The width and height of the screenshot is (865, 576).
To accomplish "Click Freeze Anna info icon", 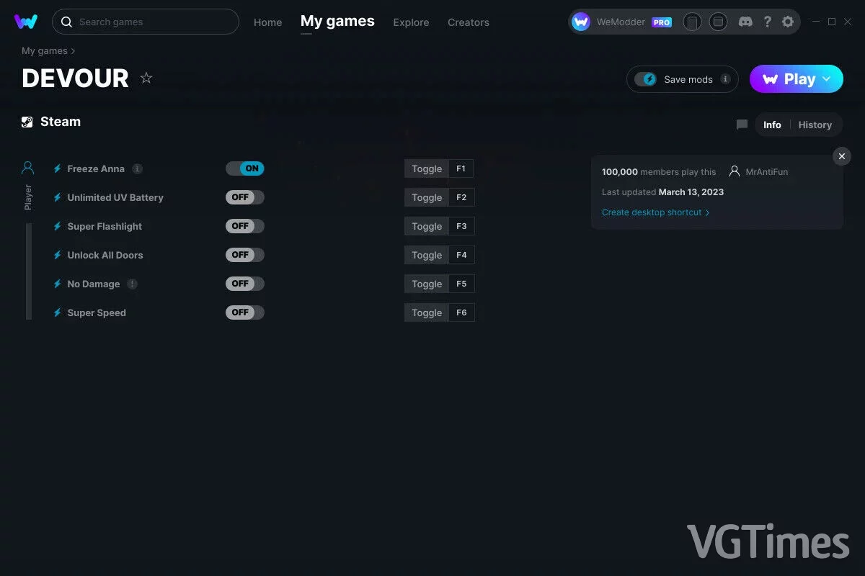I will point(137,168).
